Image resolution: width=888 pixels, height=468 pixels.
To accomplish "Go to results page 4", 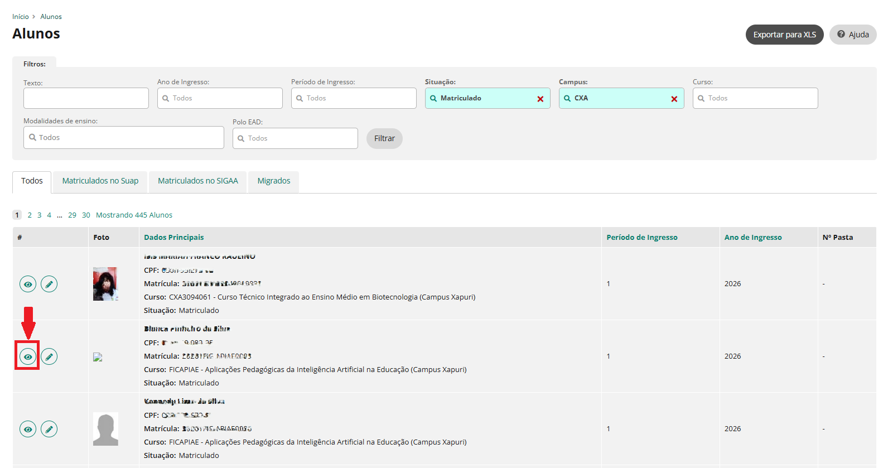I will (49, 215).
